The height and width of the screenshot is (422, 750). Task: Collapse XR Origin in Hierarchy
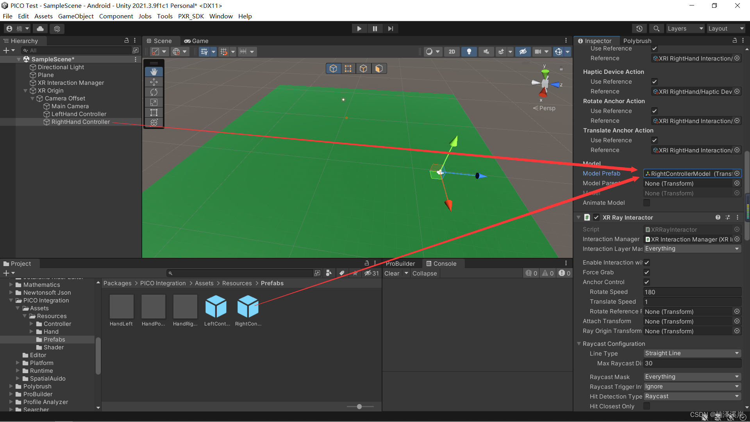25,91
